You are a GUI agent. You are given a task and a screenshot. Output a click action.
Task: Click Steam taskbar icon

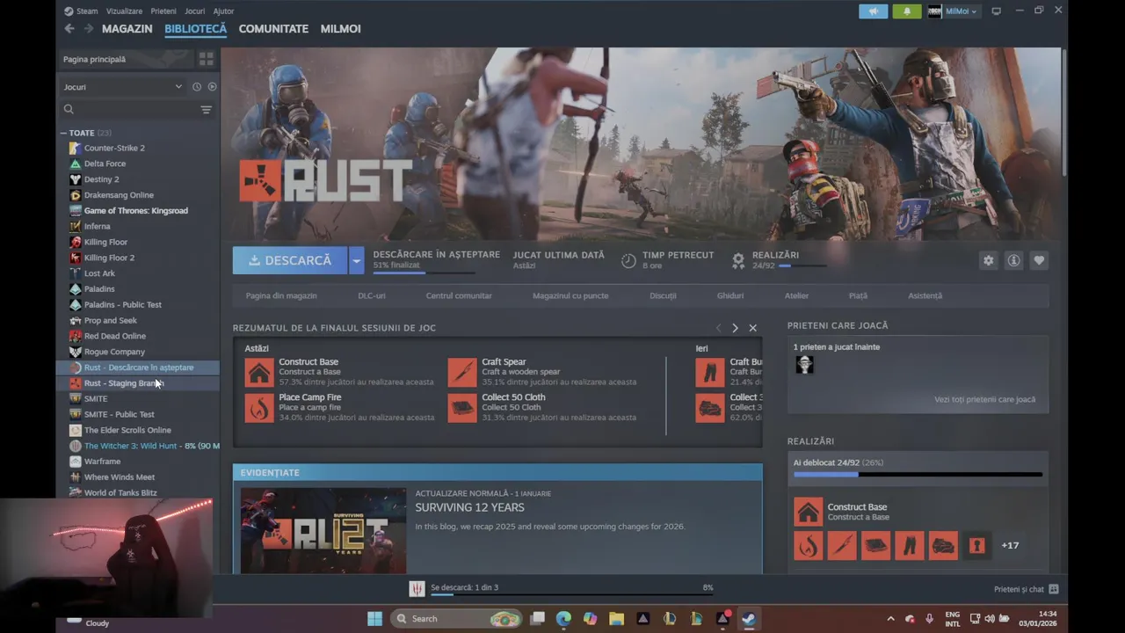pos(748,618)
